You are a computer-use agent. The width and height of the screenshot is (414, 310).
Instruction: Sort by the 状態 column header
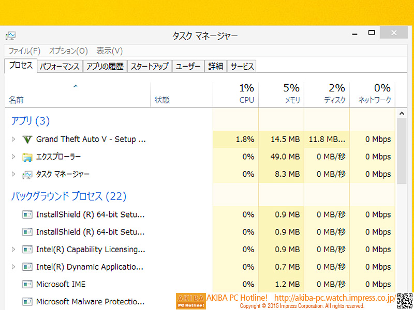(182, 95)
